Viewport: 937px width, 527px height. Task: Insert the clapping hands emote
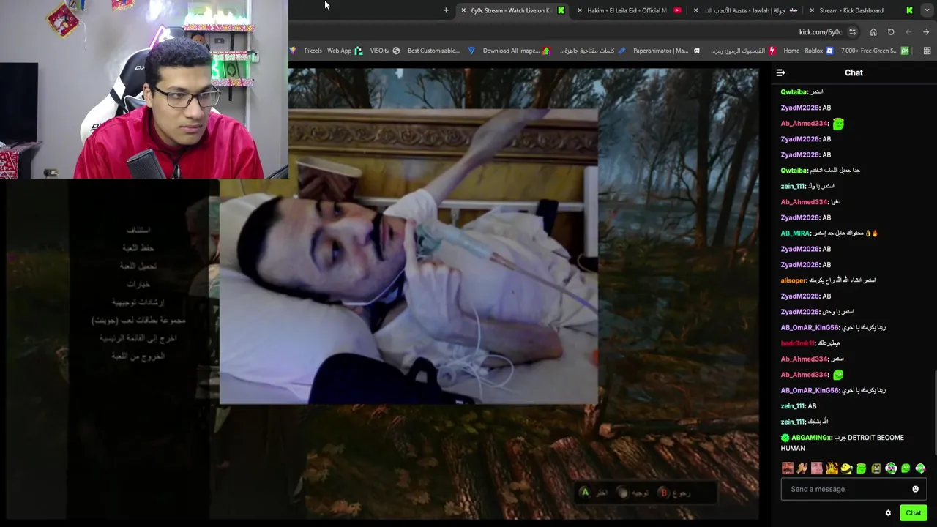click(802, 468)
